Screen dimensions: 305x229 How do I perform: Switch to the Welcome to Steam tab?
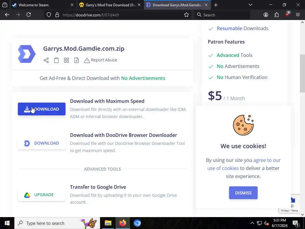pyautogui.click(x=40, y=5)
